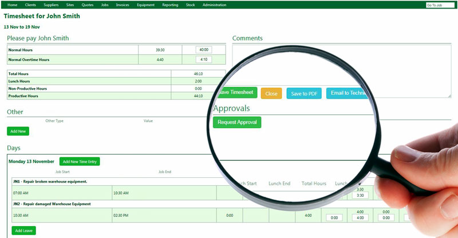
Task: Open the Equipment menu
Action: tap(146, 5)
